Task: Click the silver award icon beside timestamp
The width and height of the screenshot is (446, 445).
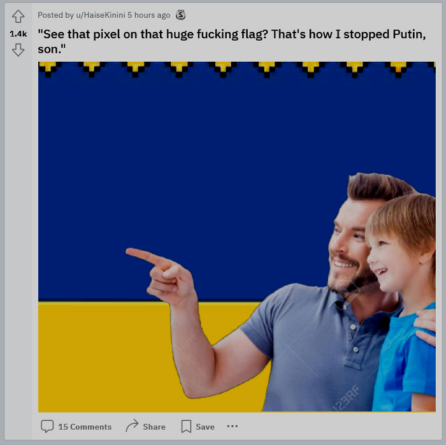Action: click(181, 15)
